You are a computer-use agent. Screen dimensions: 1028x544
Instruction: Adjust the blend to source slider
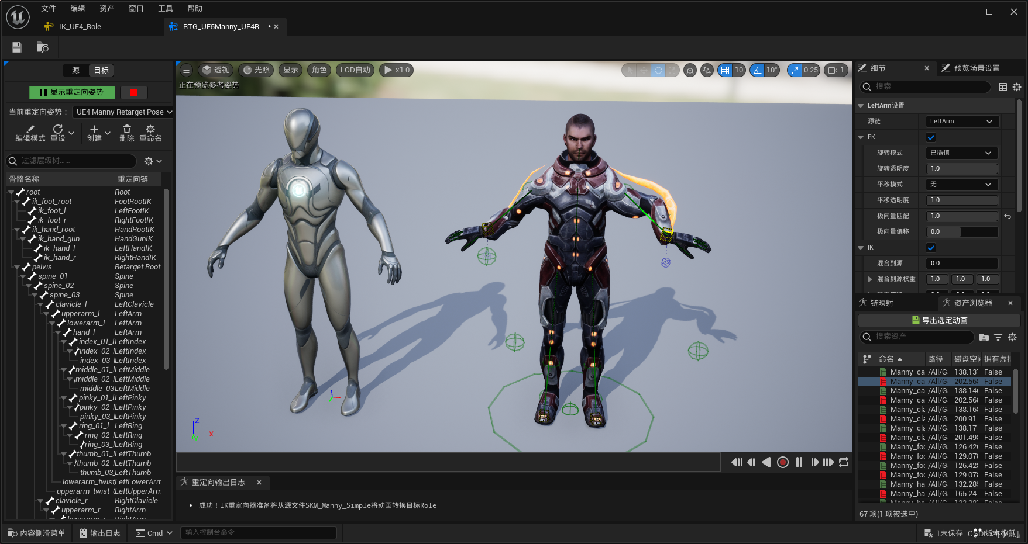[962, 264]
